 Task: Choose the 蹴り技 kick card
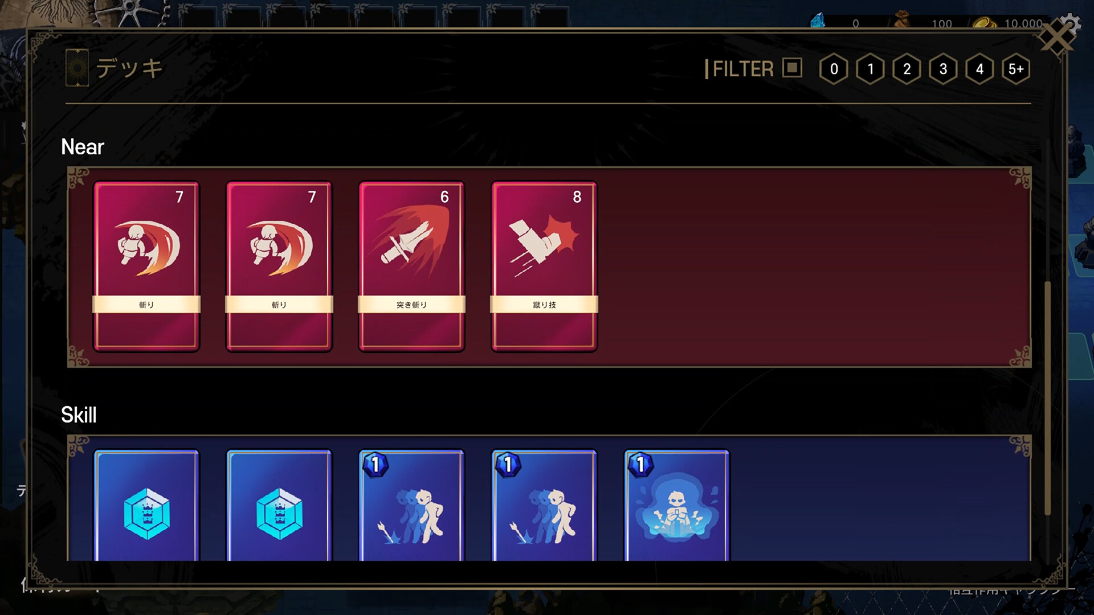click(x=544, y=266)
